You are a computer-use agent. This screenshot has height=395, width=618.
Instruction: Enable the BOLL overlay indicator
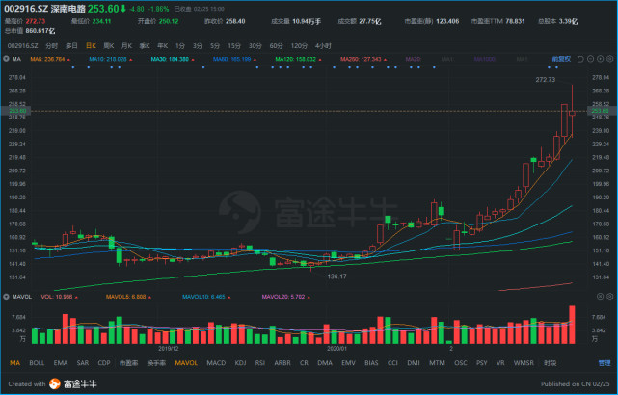pyautogui.click(x=37, y=363)
